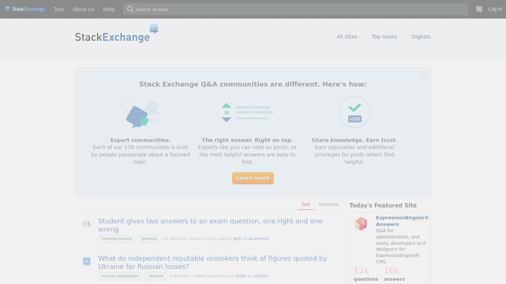506x284 pixels.
Task: Click the Today's Featured Site heading
Action: 383,206
